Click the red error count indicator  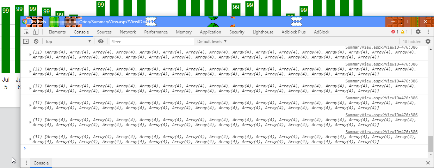click(395, 32)
